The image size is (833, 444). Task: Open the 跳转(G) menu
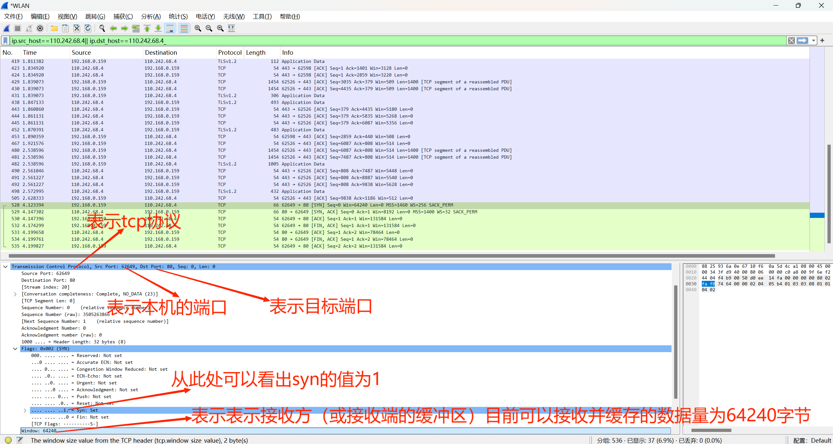pyautogui.click(x=95, y=17)
